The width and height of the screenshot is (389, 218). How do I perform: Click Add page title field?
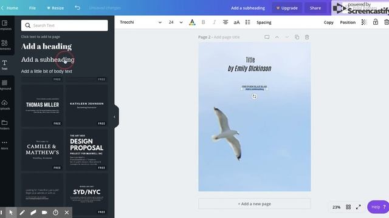227,37
